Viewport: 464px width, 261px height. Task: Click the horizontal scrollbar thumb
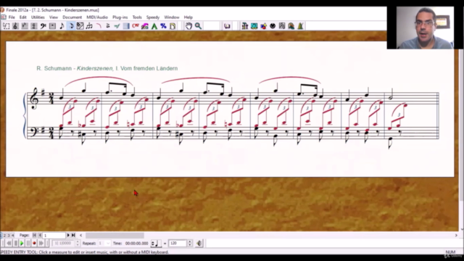coord(115,235)
